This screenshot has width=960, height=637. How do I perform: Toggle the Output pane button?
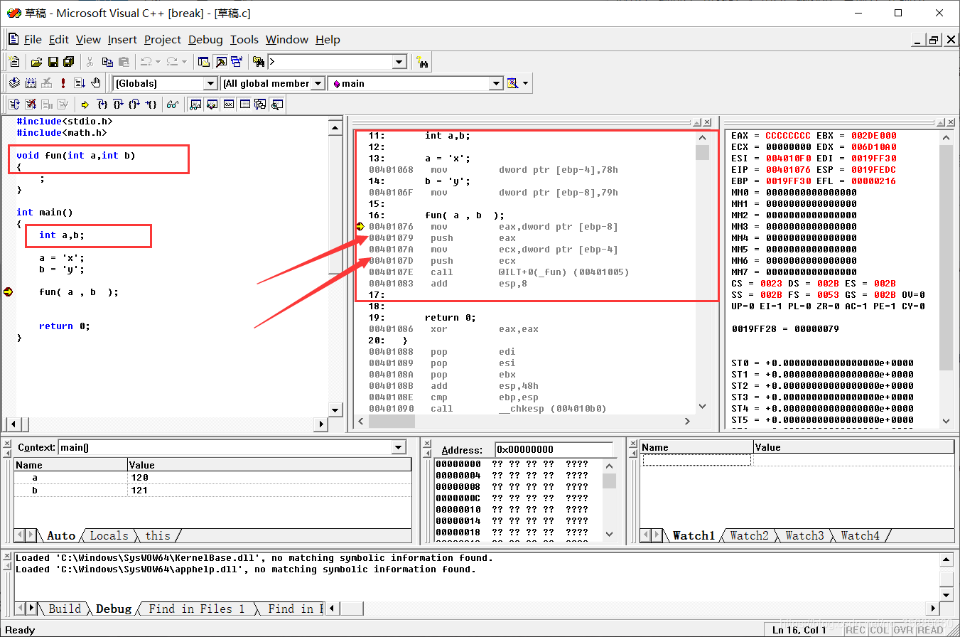(221, 62)
